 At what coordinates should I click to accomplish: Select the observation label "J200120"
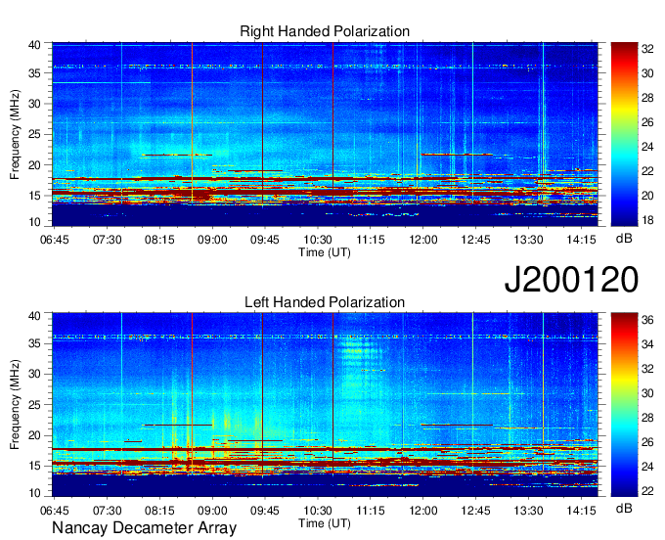click(571, 280)
